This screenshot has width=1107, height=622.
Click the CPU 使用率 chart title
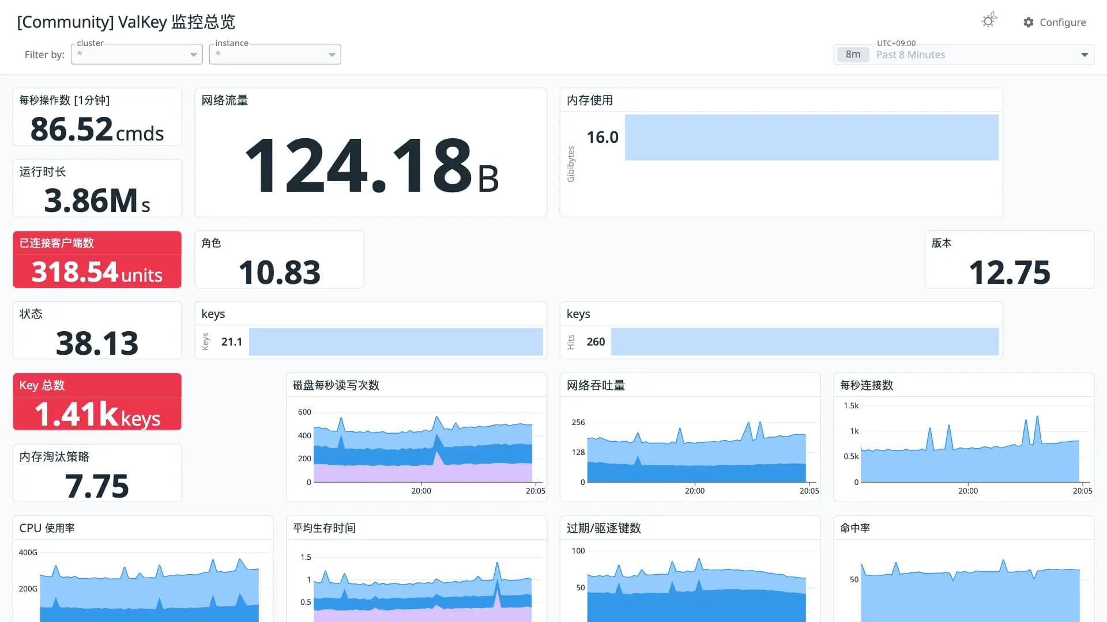click(47, 528)
